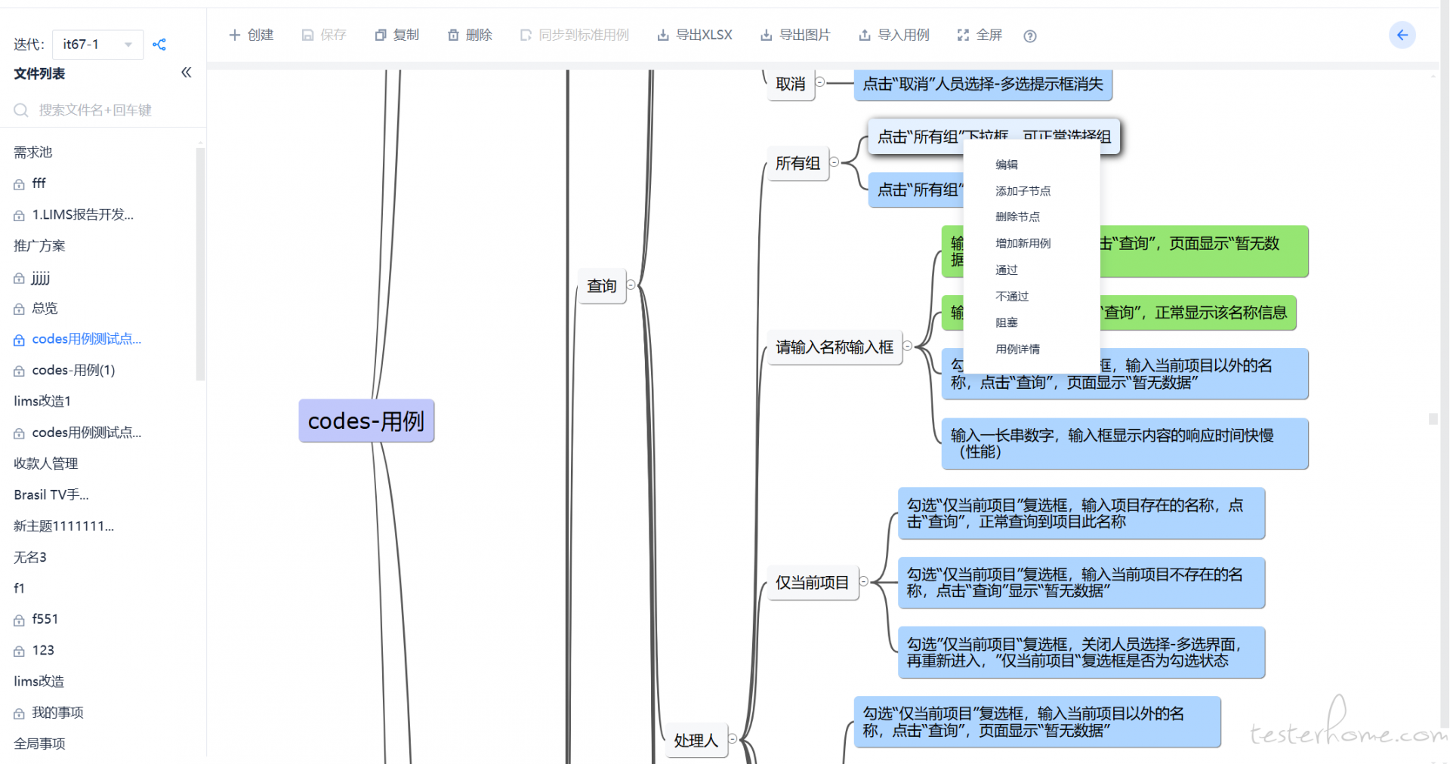The image size is (1450, 764).
Task: Click 导入用例 to import cases
Action: tap(894, 35)
